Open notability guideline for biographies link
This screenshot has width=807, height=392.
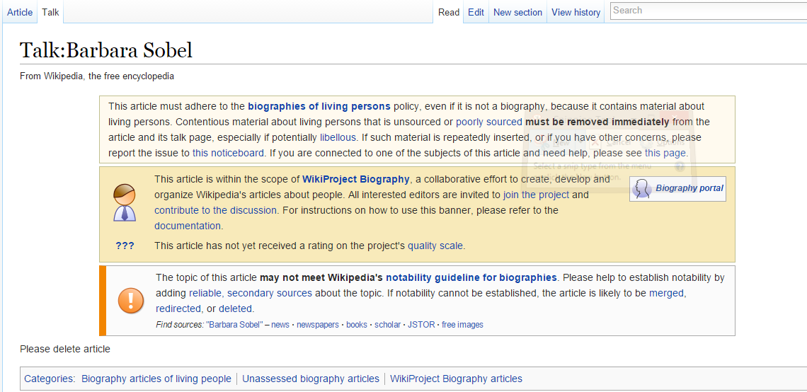tap(471, 277)
